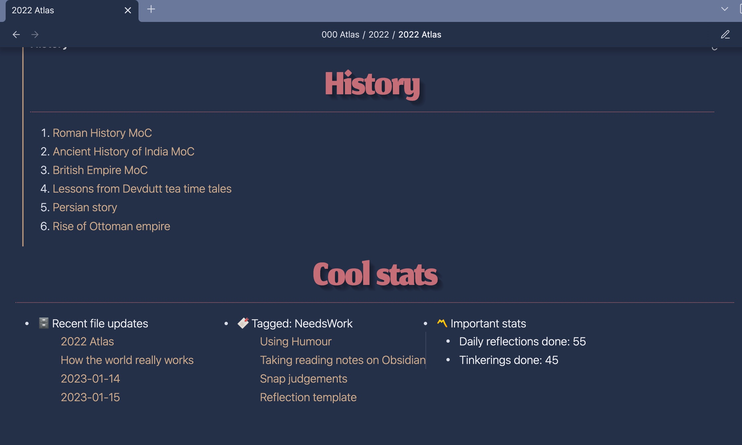The height and width of the screenshot is (445, 742).
Task: Switch to edit mode via pencil icon
Action: pos(725,35)
